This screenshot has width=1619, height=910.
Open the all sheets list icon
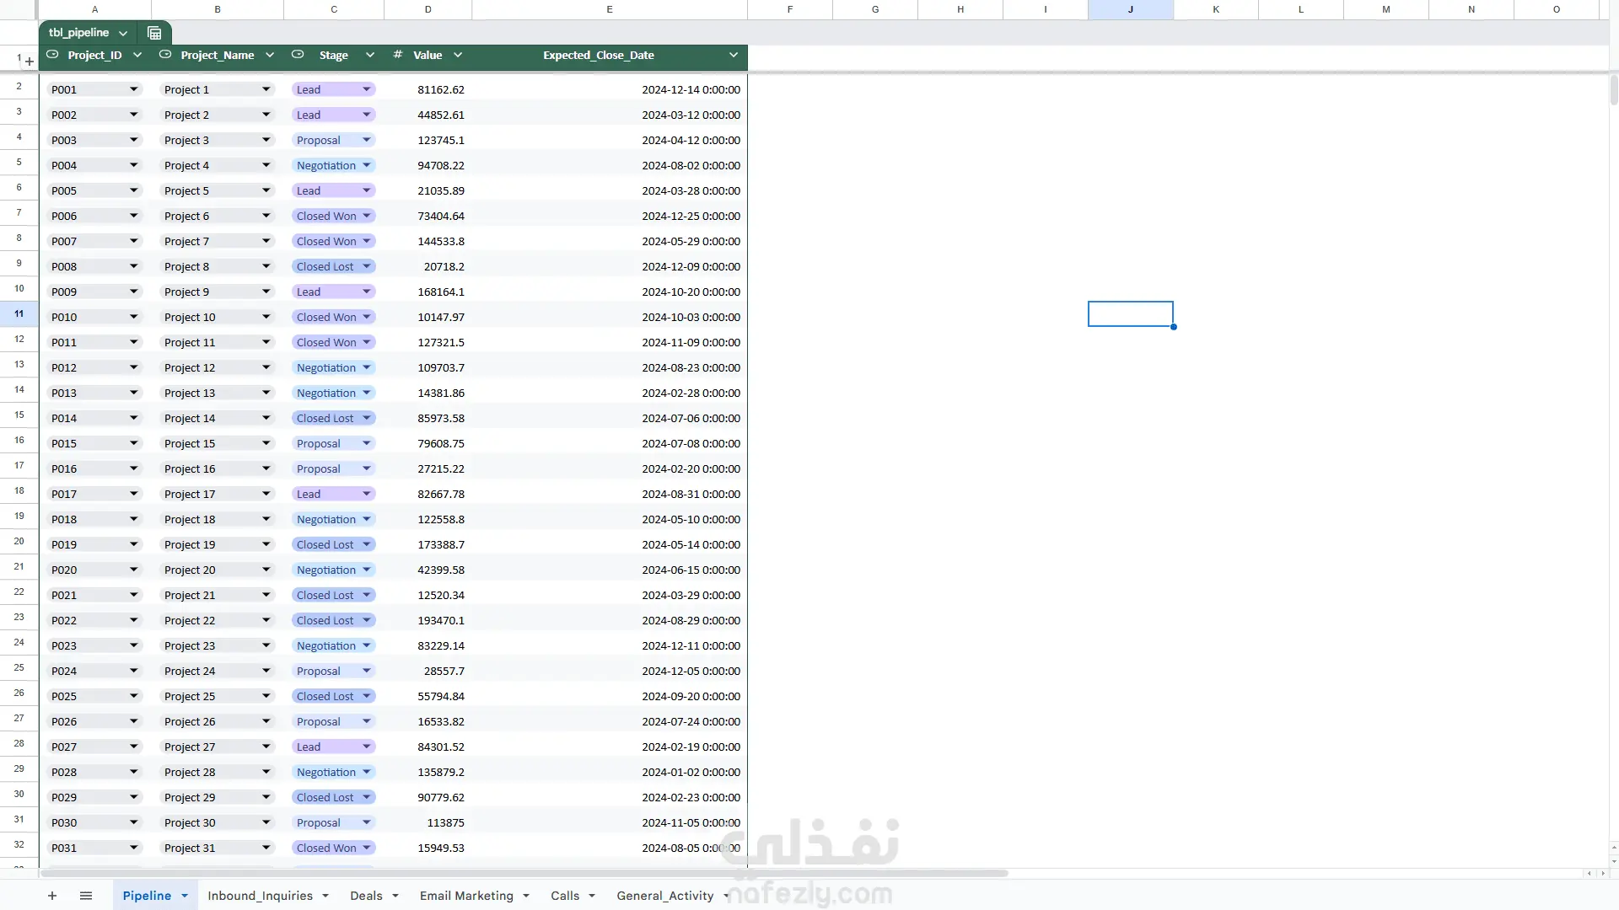point(86,896)
